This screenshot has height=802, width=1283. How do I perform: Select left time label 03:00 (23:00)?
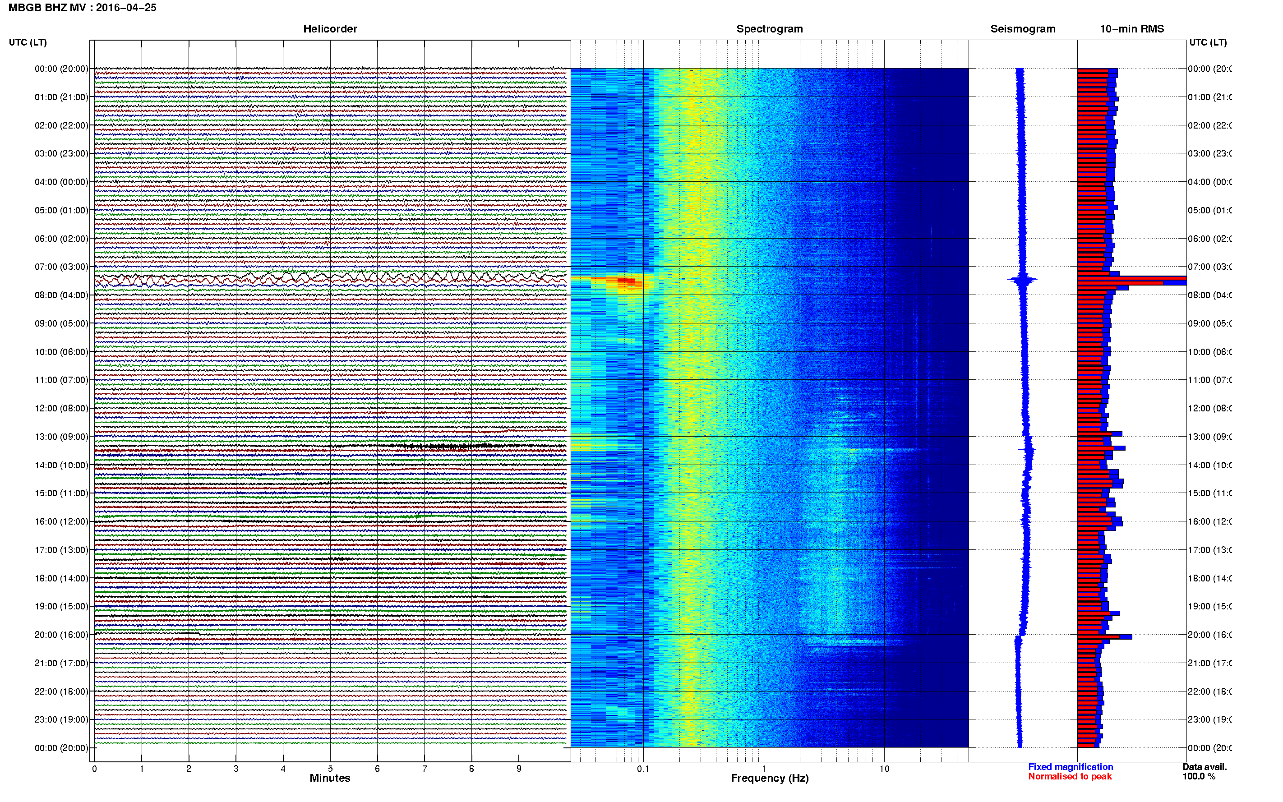tap(61, 153)
